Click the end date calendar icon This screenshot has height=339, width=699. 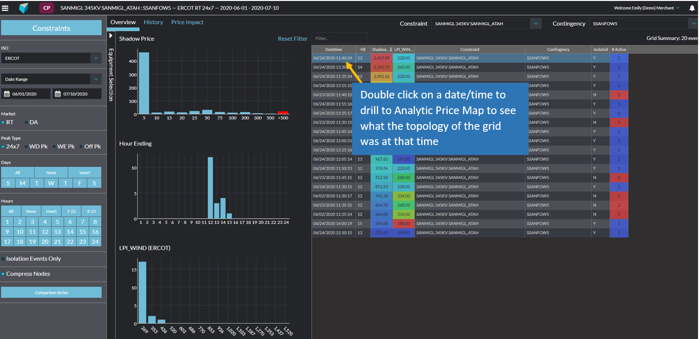pos(59,94)
